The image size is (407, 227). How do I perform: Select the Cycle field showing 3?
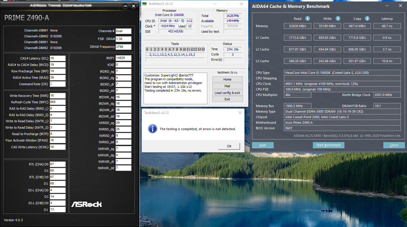pos(232,55)
